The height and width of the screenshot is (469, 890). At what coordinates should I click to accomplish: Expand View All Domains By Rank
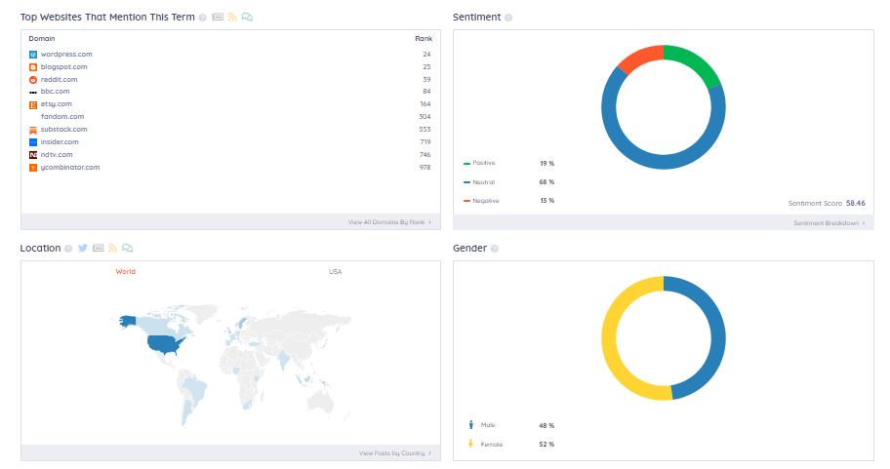click(390, 222)
